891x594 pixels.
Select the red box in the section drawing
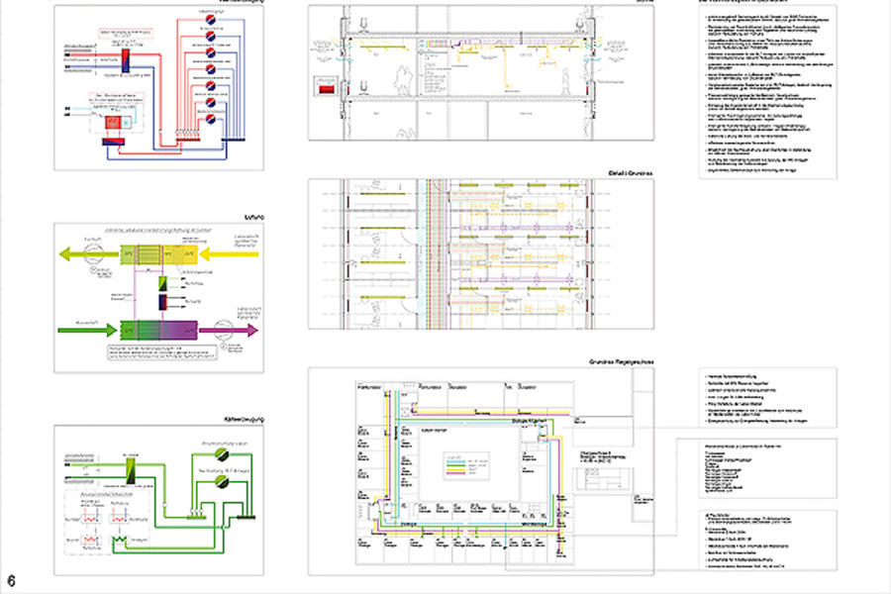[327, 88]
